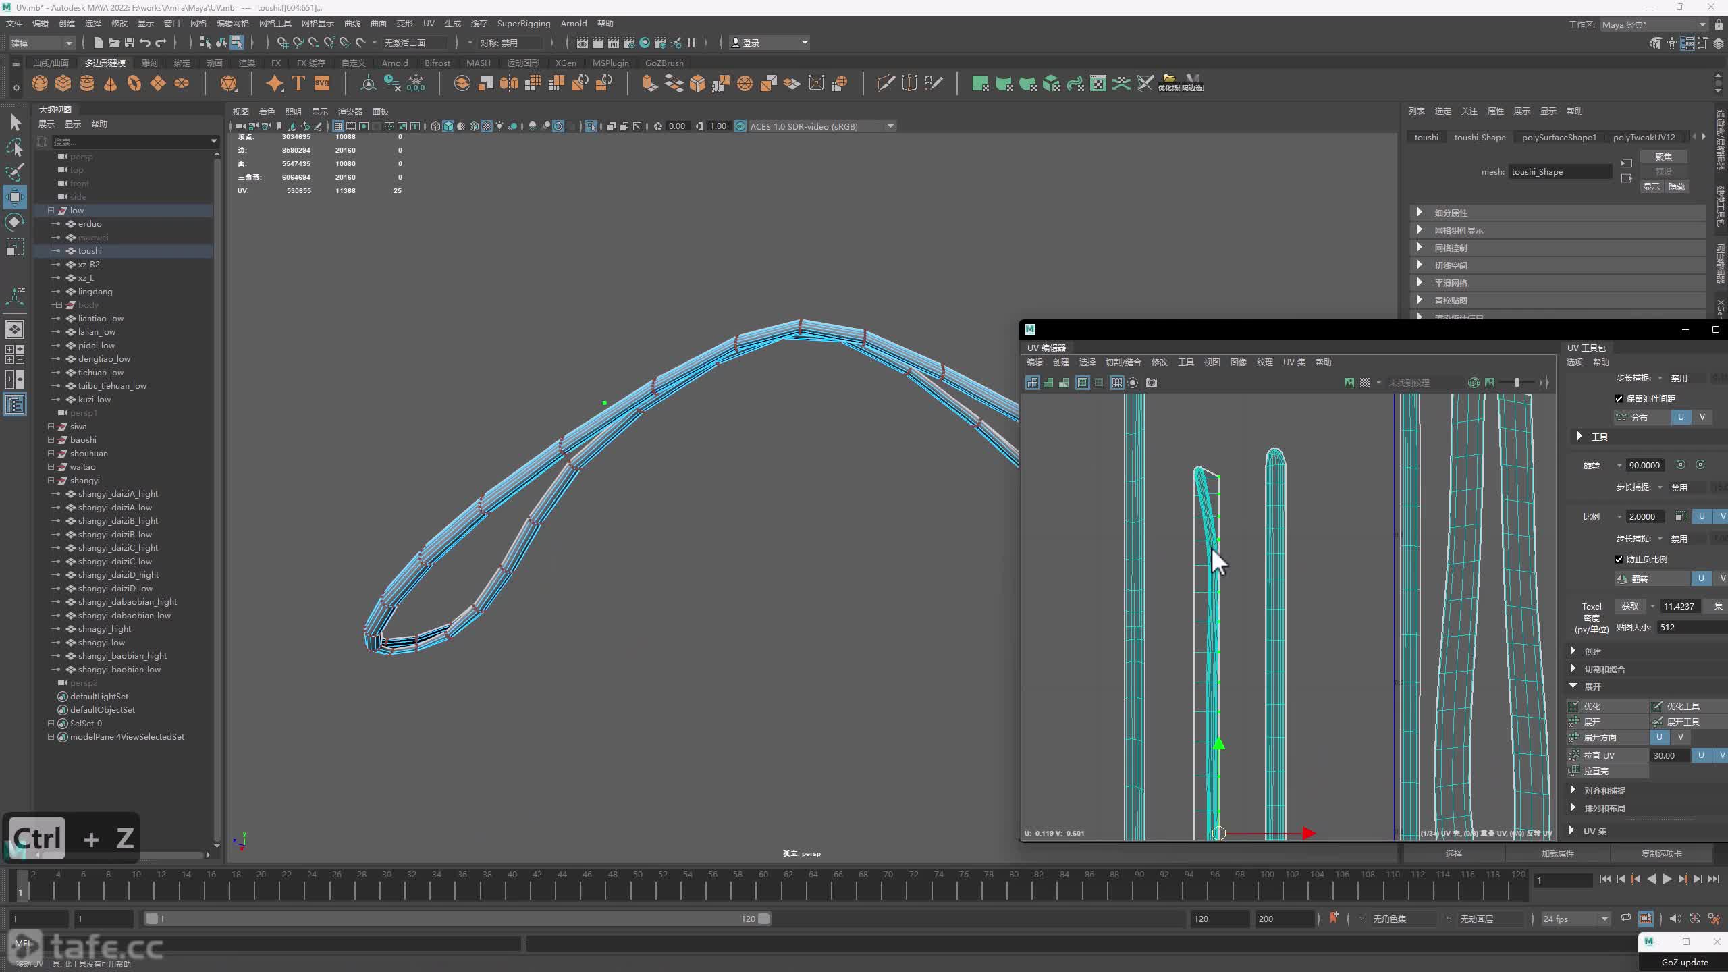This screenshot has width=1728, height=972.
Task: Open the UV menu in main menubar
Action: pos(429,24)
